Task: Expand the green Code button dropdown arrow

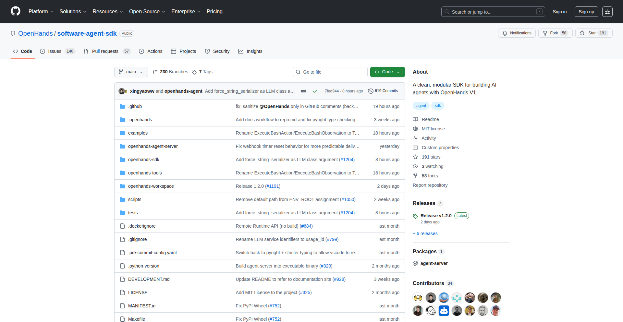Action: point(398,72)
